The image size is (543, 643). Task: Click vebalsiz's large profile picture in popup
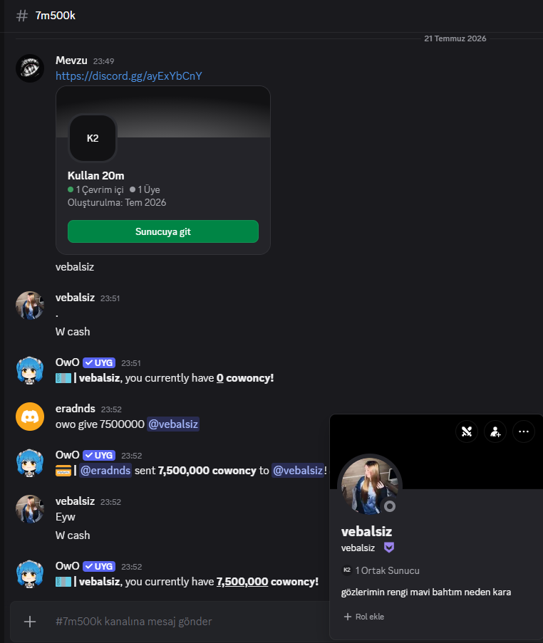point(369,486)
